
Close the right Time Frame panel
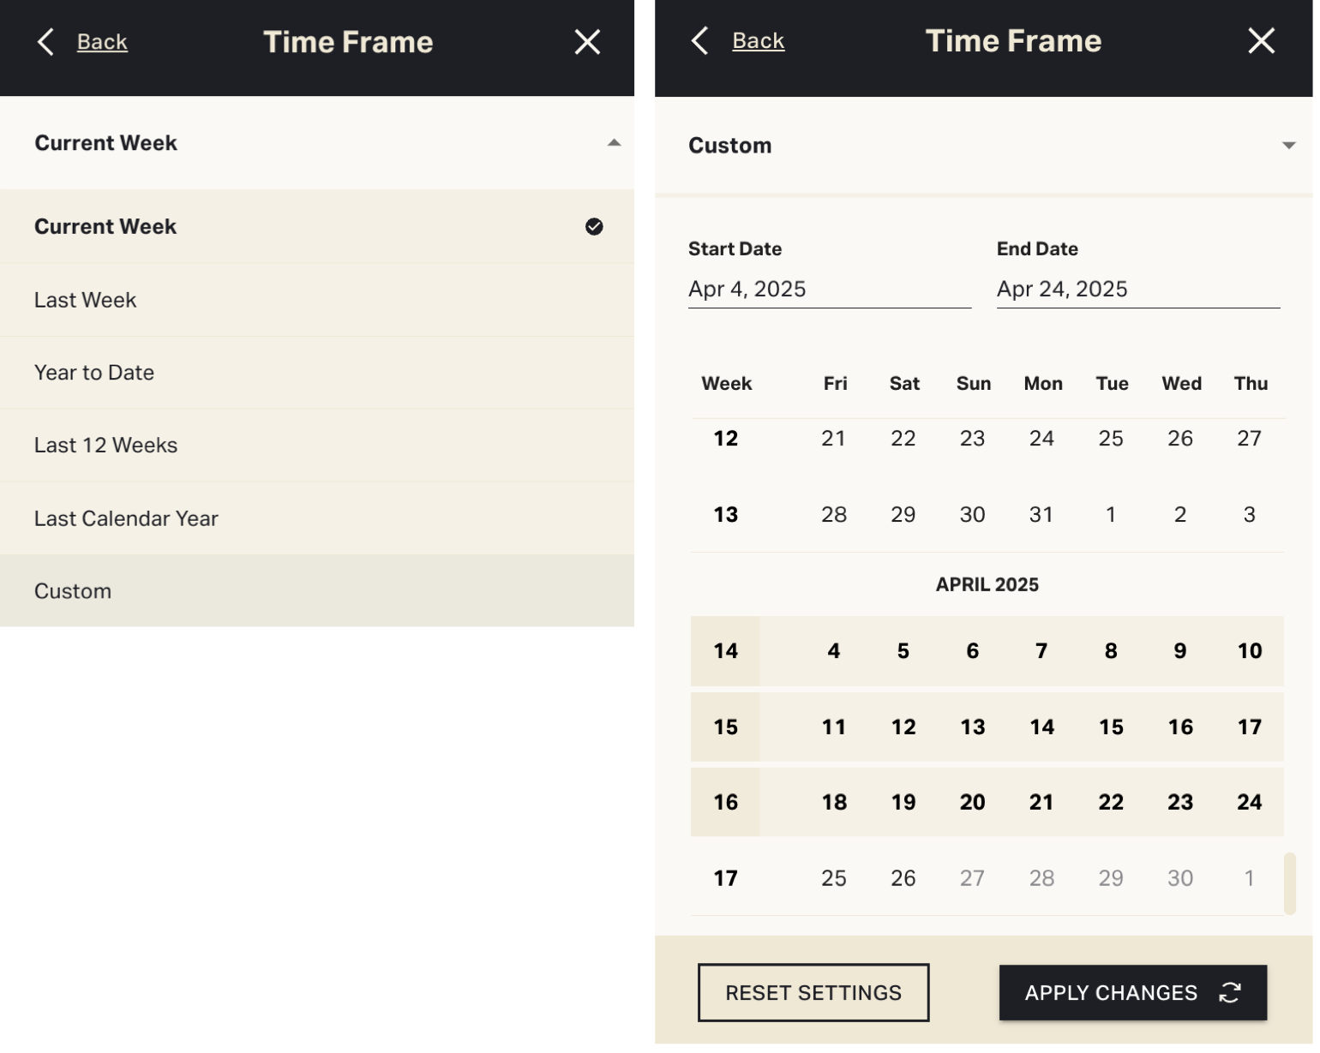point(1261,40)
